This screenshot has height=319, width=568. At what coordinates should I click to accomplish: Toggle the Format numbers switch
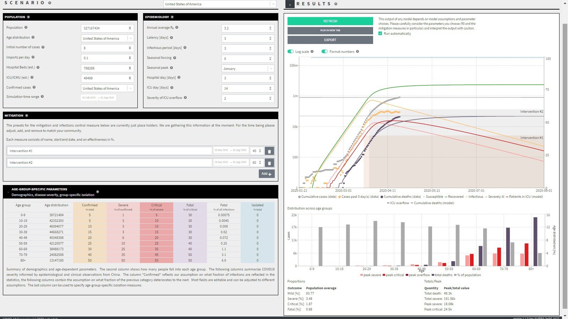tap(324, 51)
